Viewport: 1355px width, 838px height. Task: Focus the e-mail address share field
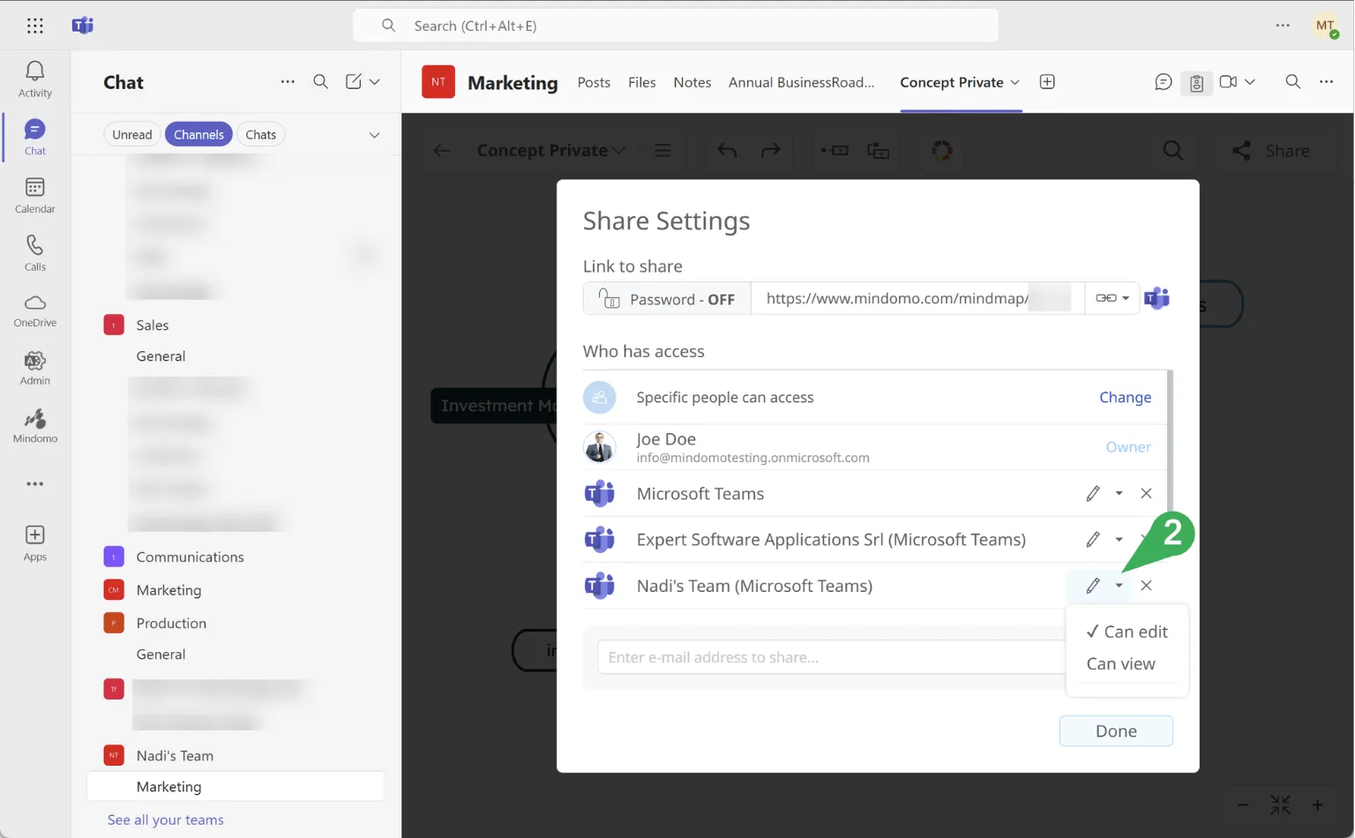click(x=829, y=657)
